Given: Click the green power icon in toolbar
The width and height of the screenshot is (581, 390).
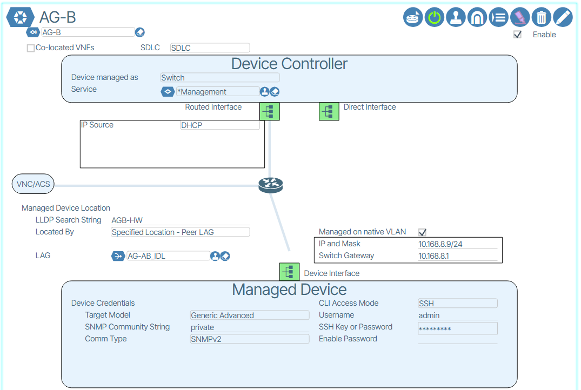Looking at the screenshot, I should (435, 17).
